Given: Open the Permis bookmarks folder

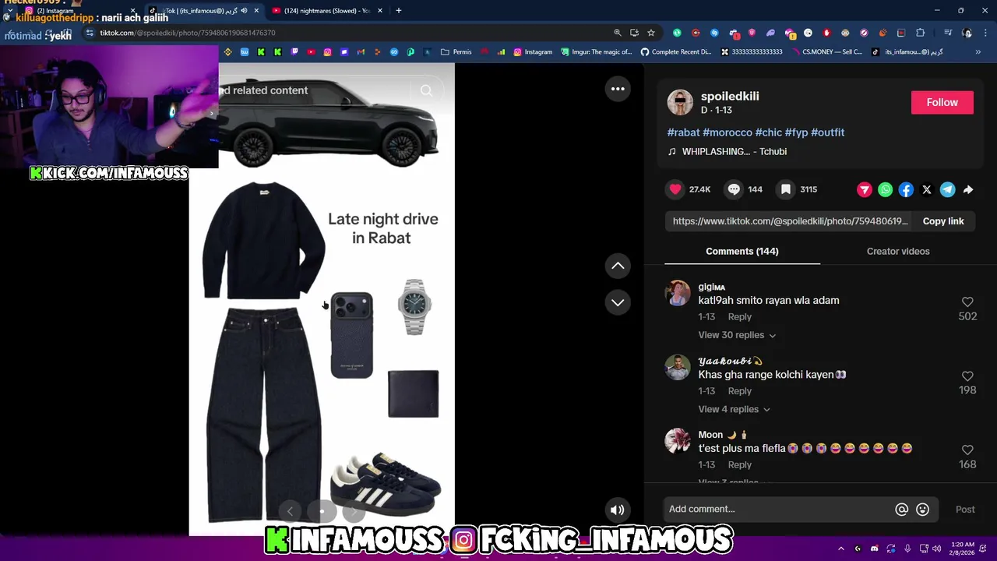Looking at the screenshot, I should 456,52.
